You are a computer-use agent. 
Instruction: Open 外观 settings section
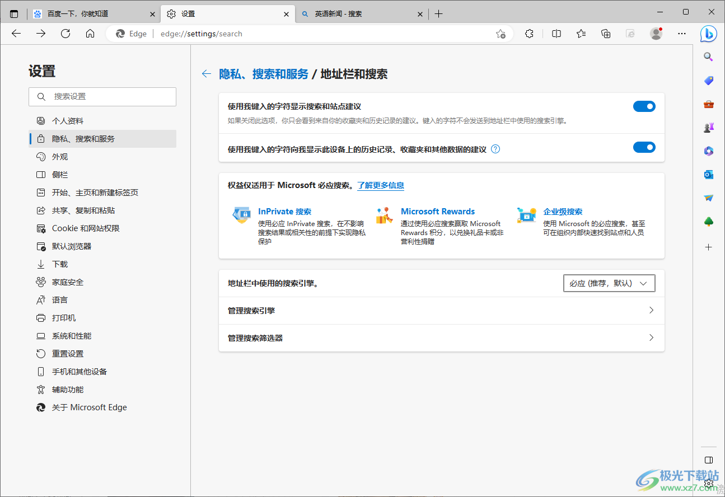[x=102, y=157]
